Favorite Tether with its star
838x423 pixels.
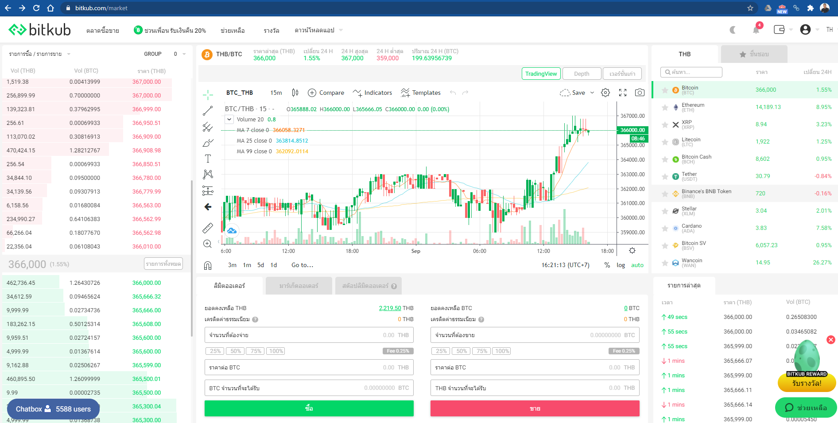(665, 176)
